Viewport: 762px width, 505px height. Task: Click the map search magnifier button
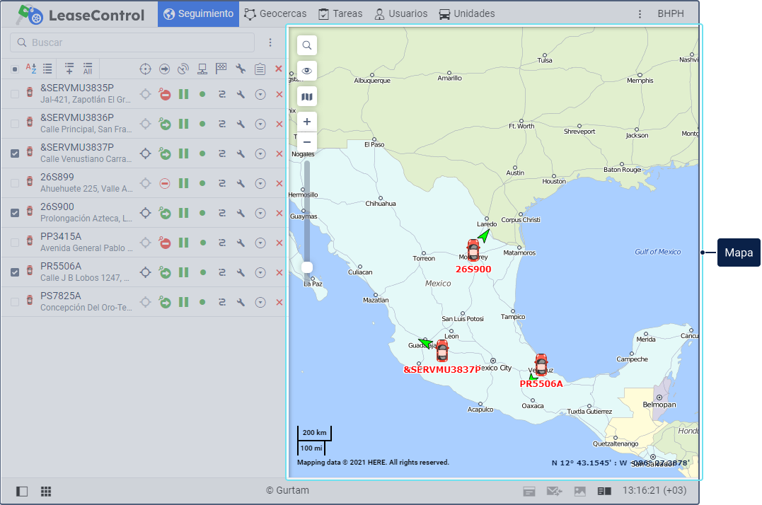307,45
